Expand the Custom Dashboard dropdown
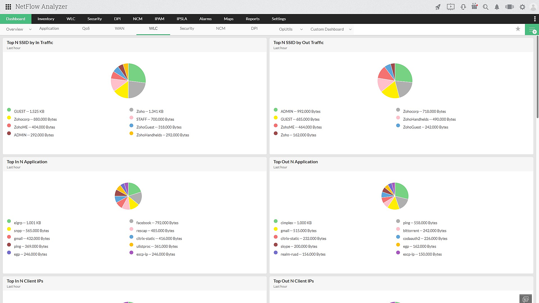 pos(350,29)
